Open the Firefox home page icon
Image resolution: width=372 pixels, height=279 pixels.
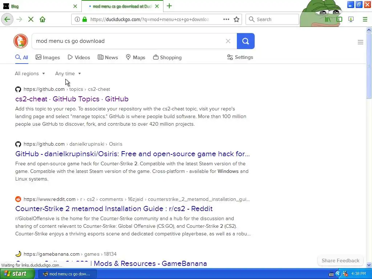tap(43, 19)
